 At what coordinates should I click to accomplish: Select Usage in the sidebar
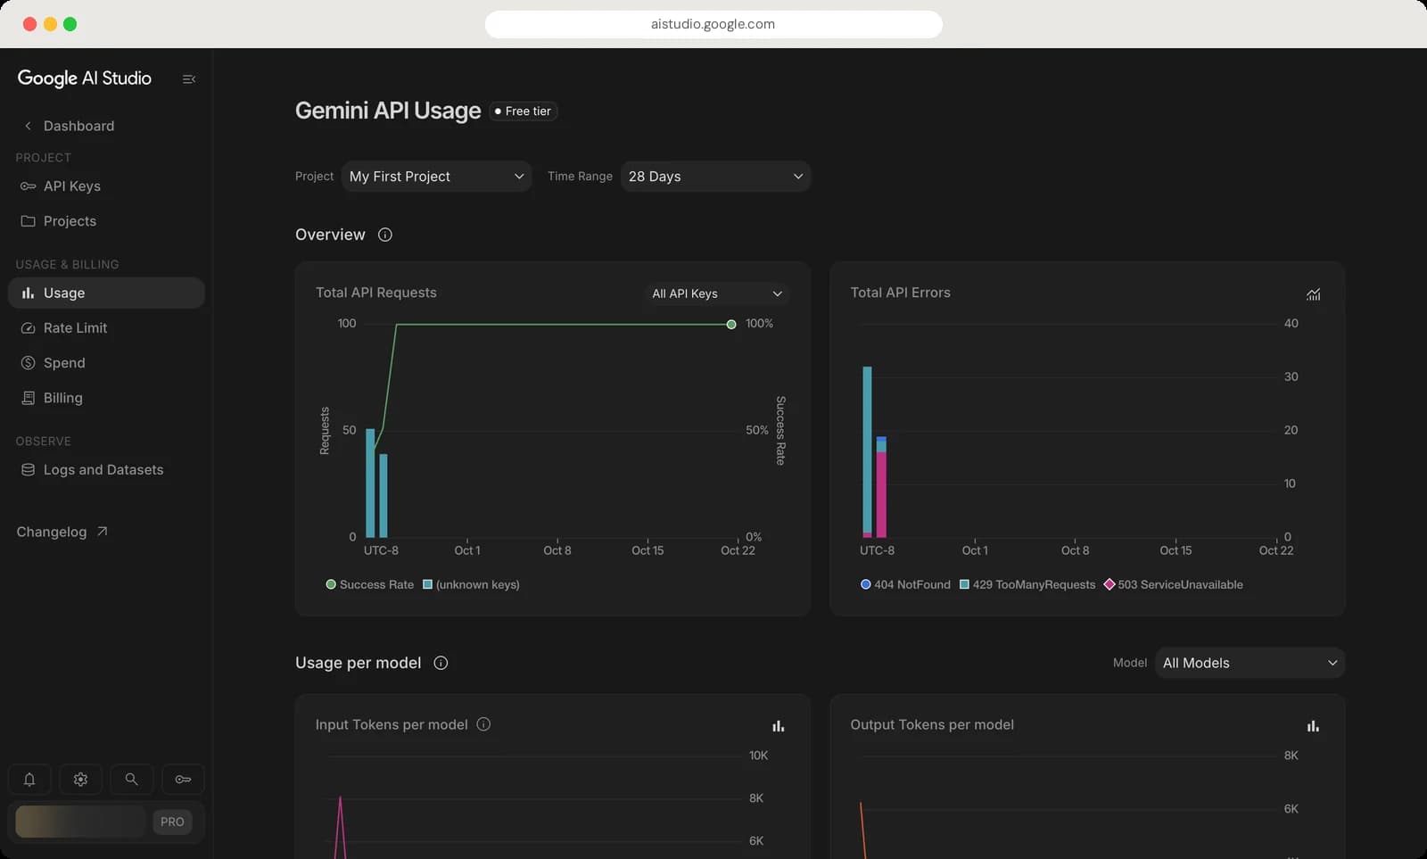(106, 293)
